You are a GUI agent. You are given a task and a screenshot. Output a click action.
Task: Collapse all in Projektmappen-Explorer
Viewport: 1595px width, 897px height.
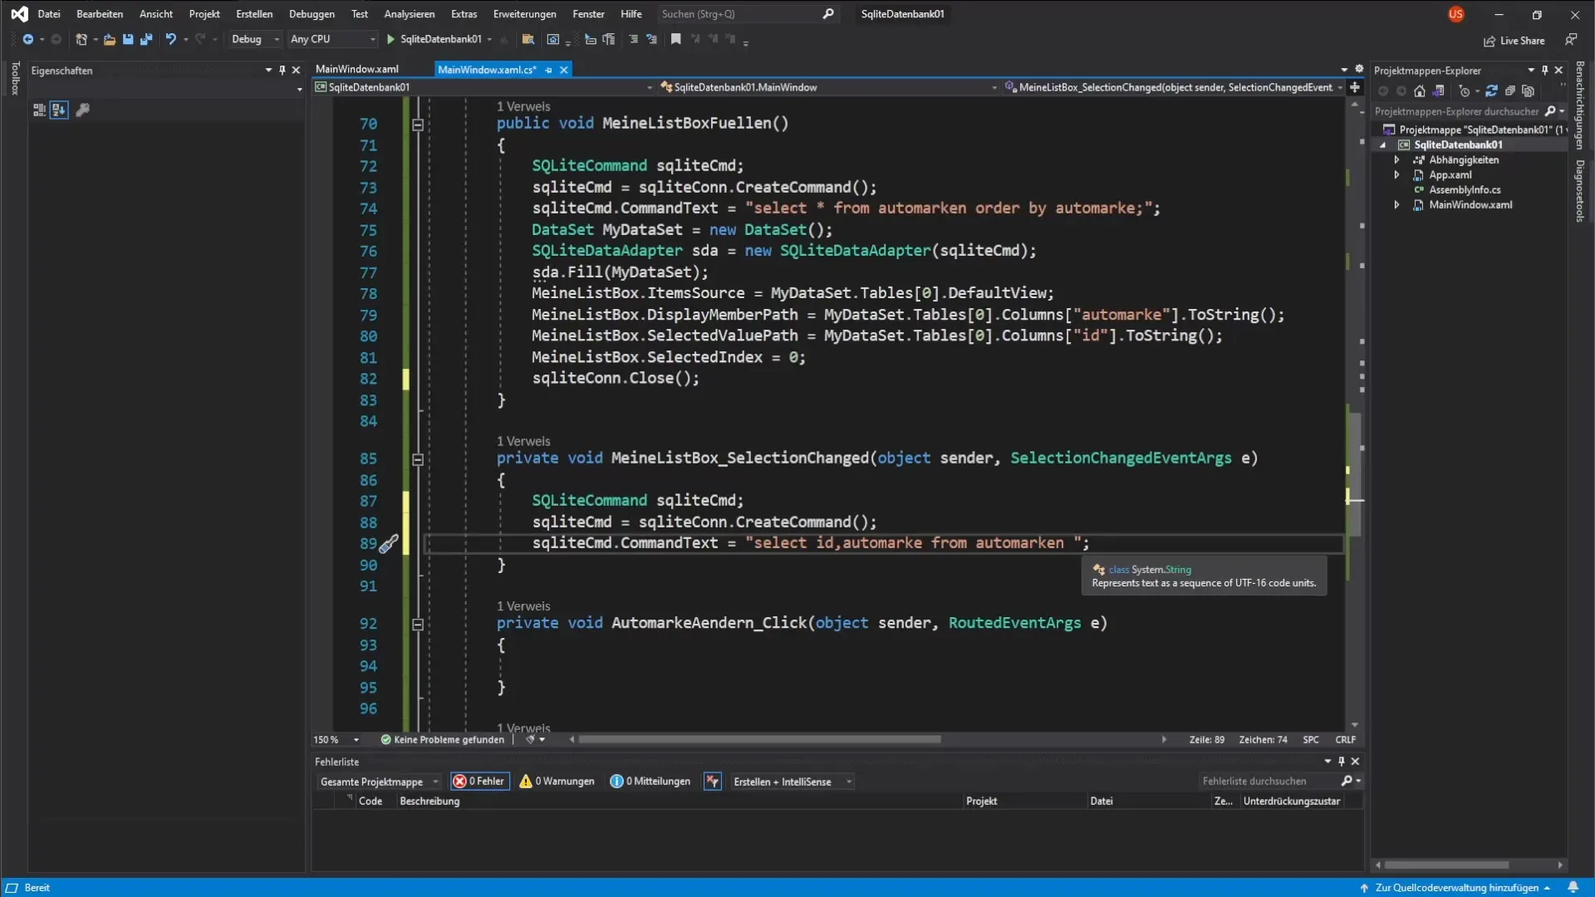coord(1510,91)
